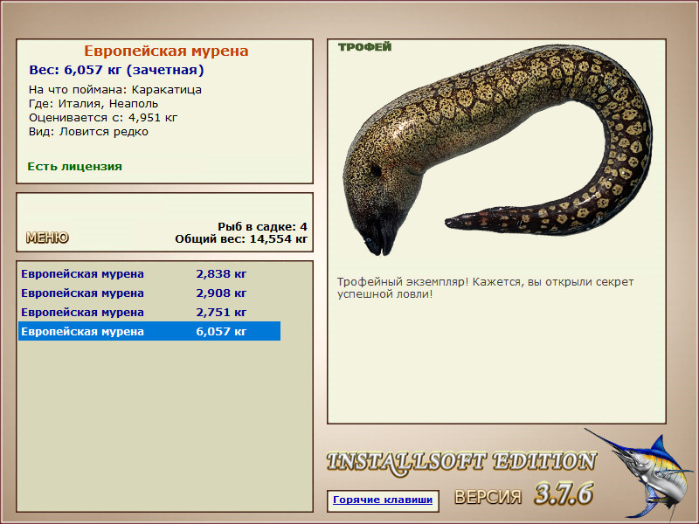Click the Где: Италия, Неаполь line
This screenshot has width=699, height=524.
[93, 103]
